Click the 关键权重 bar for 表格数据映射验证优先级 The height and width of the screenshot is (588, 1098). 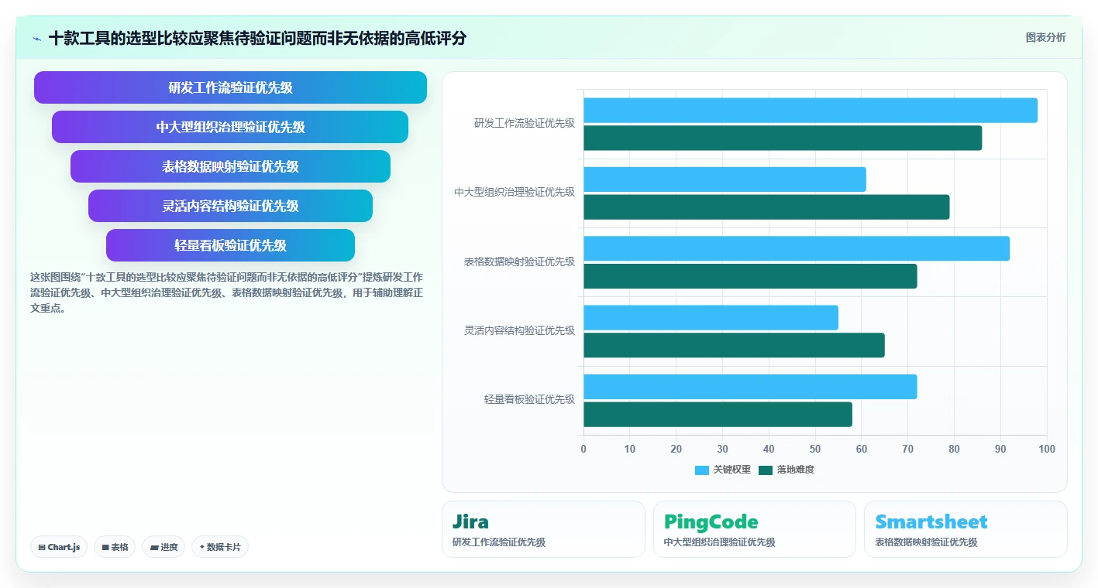797,248
